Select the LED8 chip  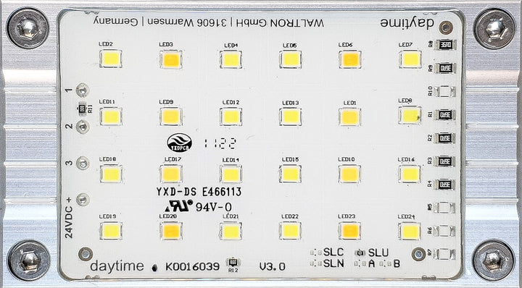point(410,115)
